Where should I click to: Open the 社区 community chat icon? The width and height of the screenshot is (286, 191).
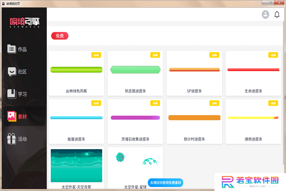coord(12,72)
